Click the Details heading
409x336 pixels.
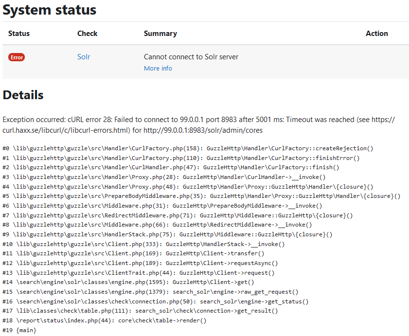pyautogui.click(x=23, y=95)
